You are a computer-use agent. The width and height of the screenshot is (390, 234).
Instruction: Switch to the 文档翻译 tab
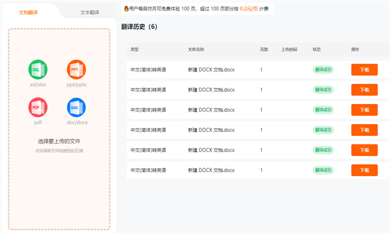(x=29, y=12)
